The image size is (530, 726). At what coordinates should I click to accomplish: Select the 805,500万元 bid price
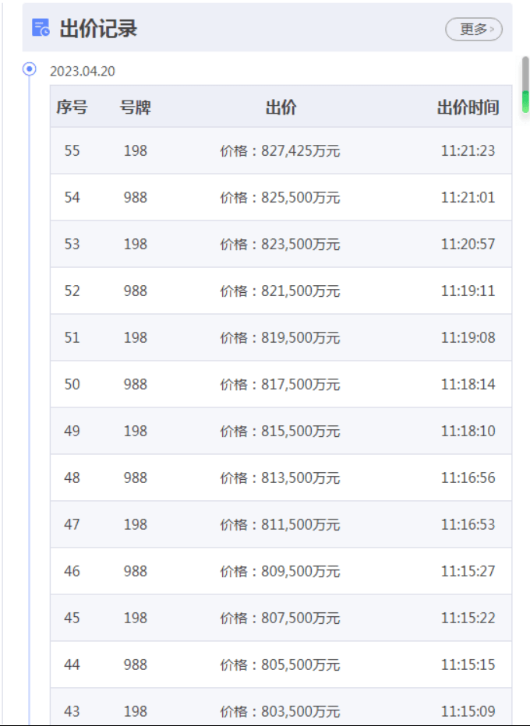tap(280, 665)
